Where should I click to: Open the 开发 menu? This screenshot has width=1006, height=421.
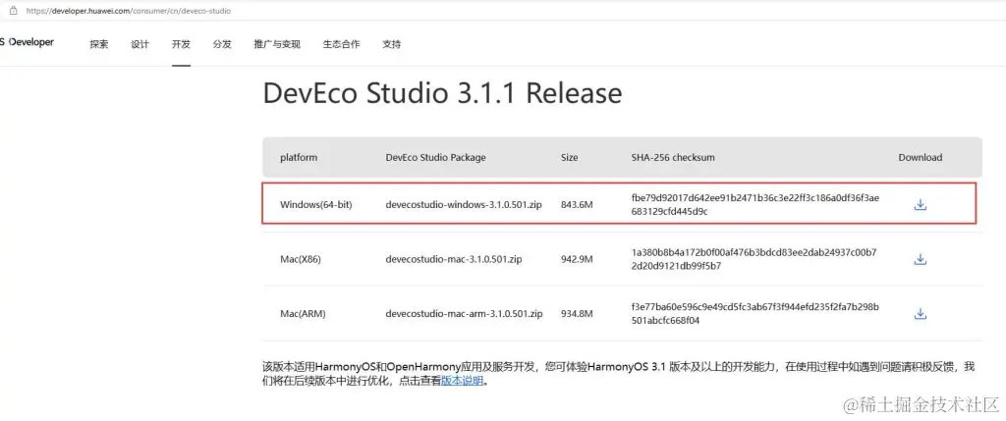coord(181,44)
